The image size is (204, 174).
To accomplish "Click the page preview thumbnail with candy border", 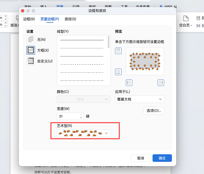I will (x=145, y=61).
